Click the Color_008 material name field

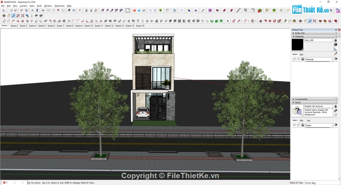pos(318,40)
